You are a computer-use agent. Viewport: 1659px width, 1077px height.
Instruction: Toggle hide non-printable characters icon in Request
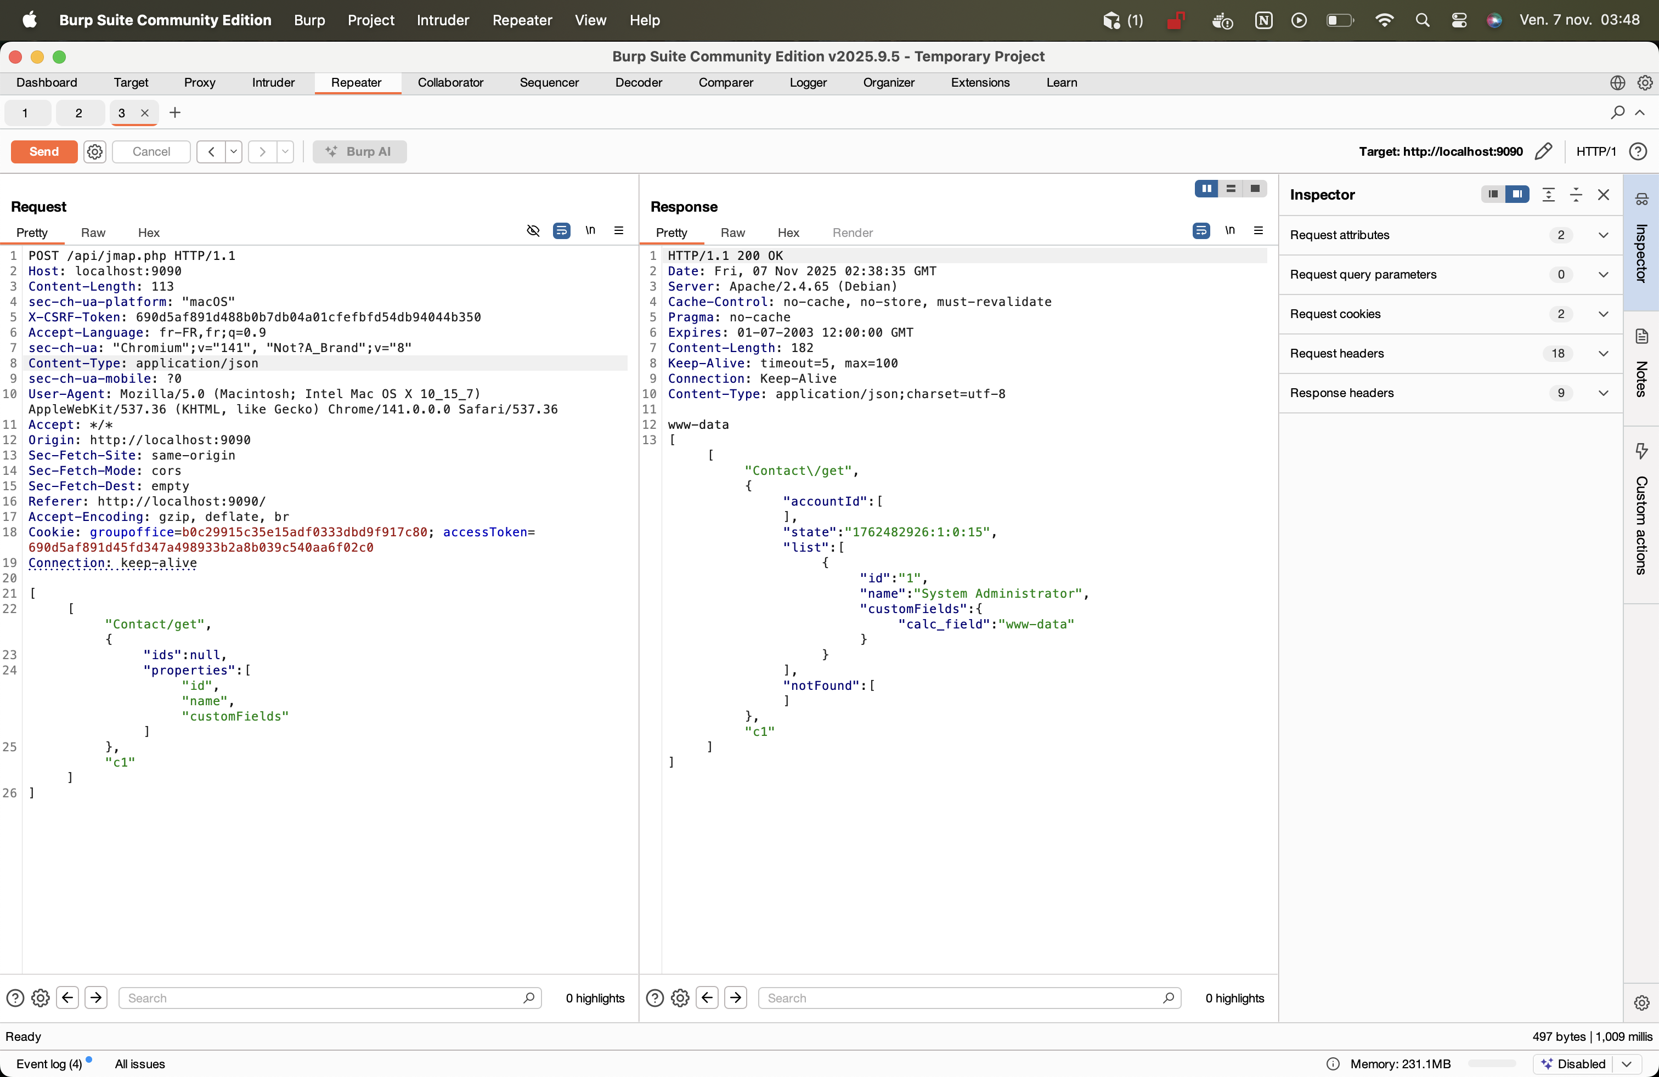(533, 230)
